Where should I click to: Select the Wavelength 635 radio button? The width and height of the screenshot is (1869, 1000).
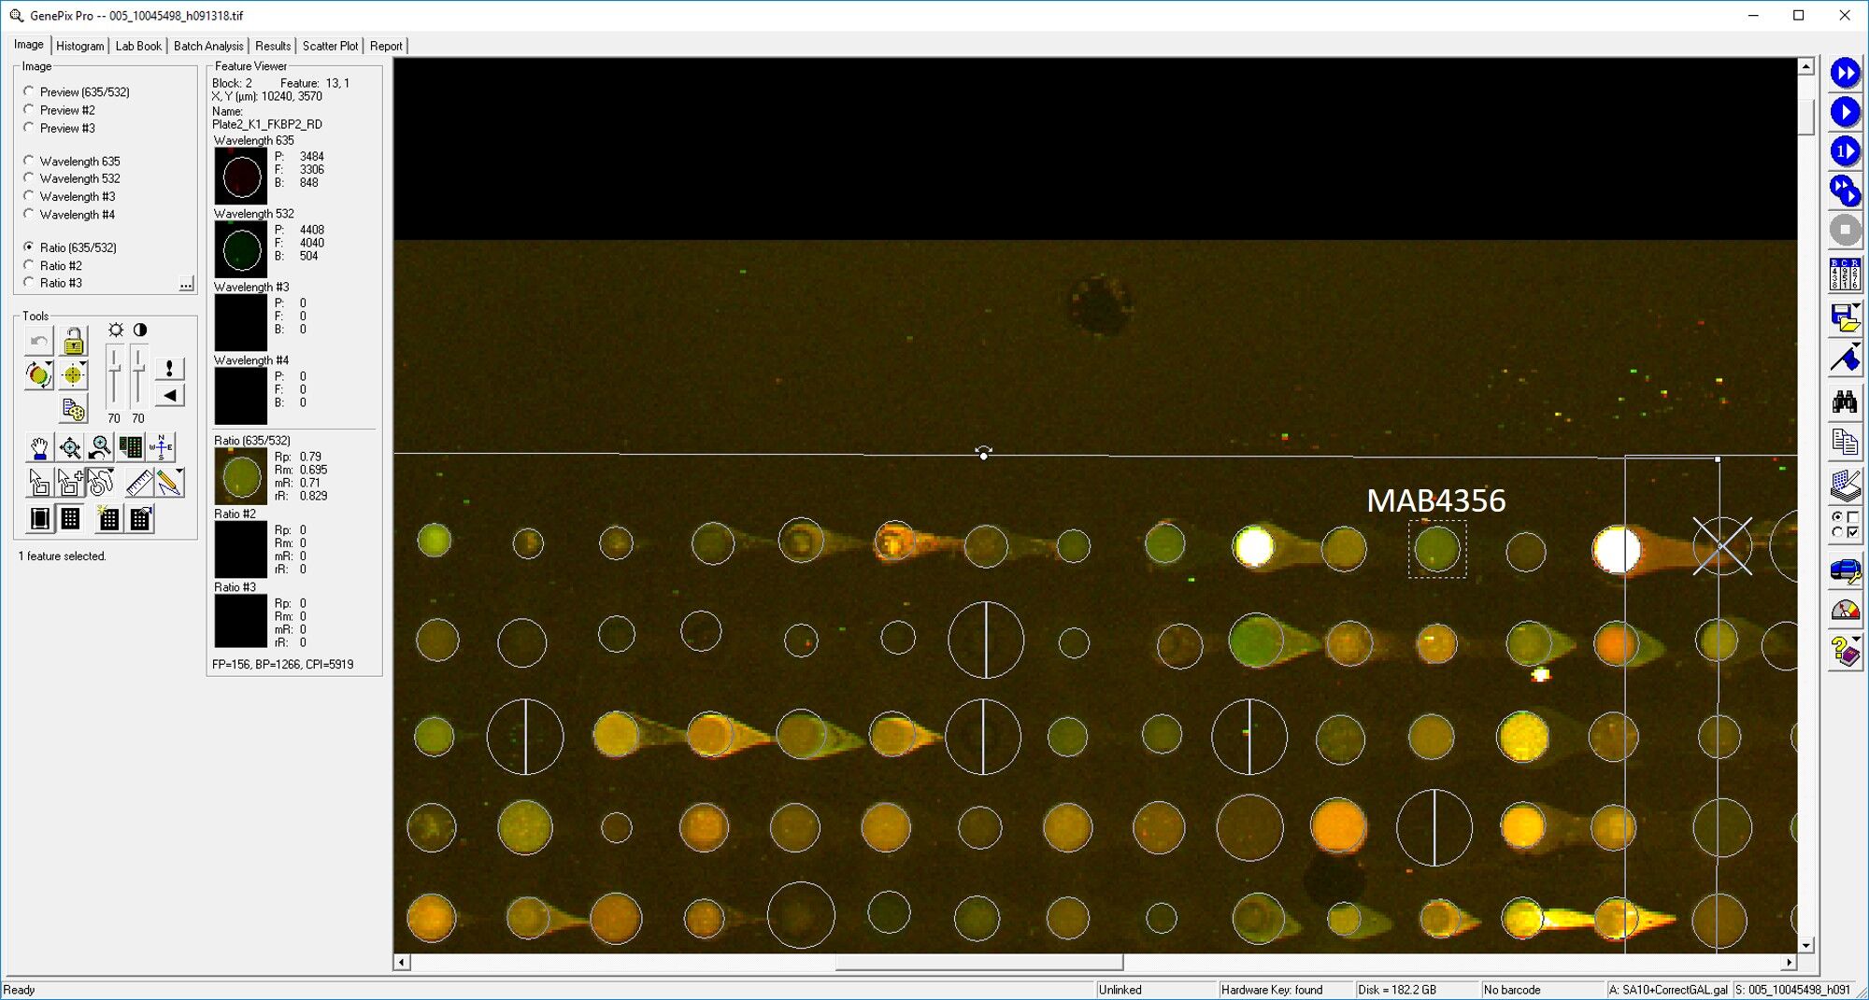(x=29, y=161)
